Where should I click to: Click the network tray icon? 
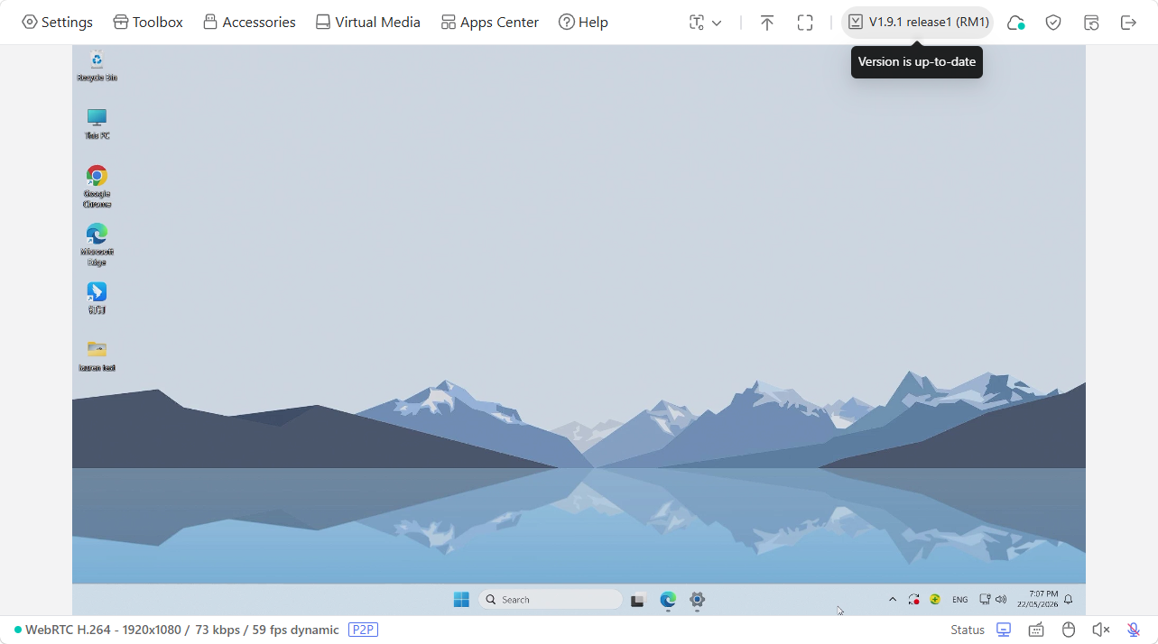pos(985,600)
